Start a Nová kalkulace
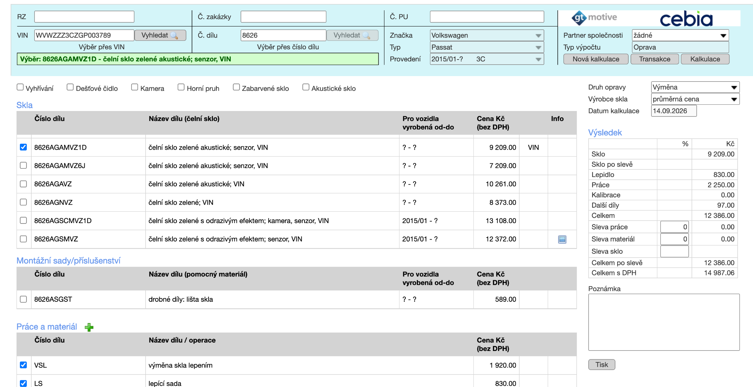The height and width of the screenshot is (387, 753). pos(596,59)
